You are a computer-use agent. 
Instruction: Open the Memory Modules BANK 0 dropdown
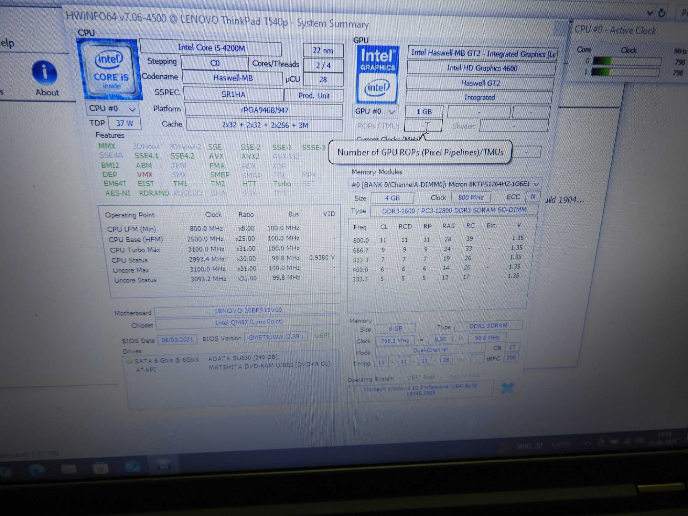445,184
